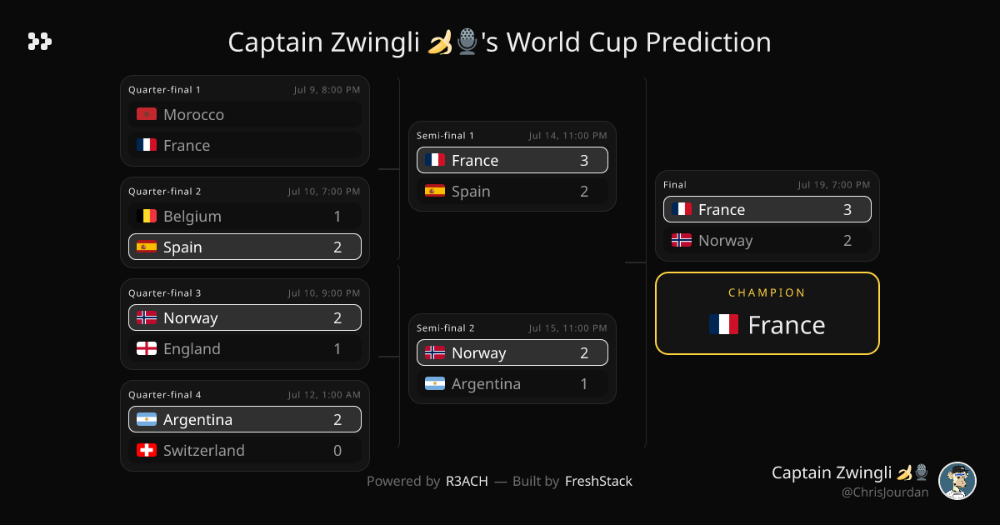Screen dimensions: 1000x525
Task: Click the Spain flag in Semi-final 1
Action: coord(435,191)
